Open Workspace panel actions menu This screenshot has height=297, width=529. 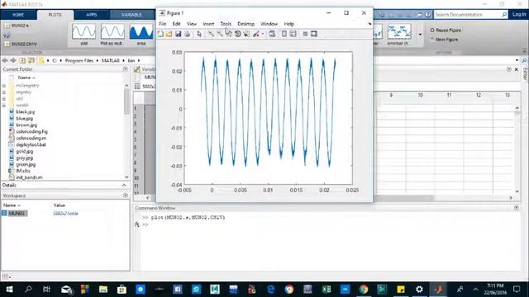(x=125, y=196)
